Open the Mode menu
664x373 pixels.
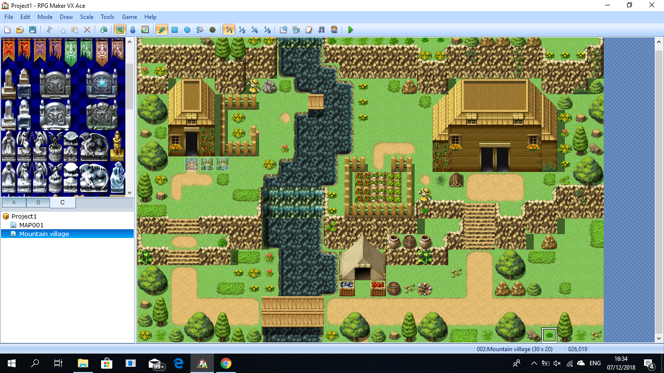point(45,17)
